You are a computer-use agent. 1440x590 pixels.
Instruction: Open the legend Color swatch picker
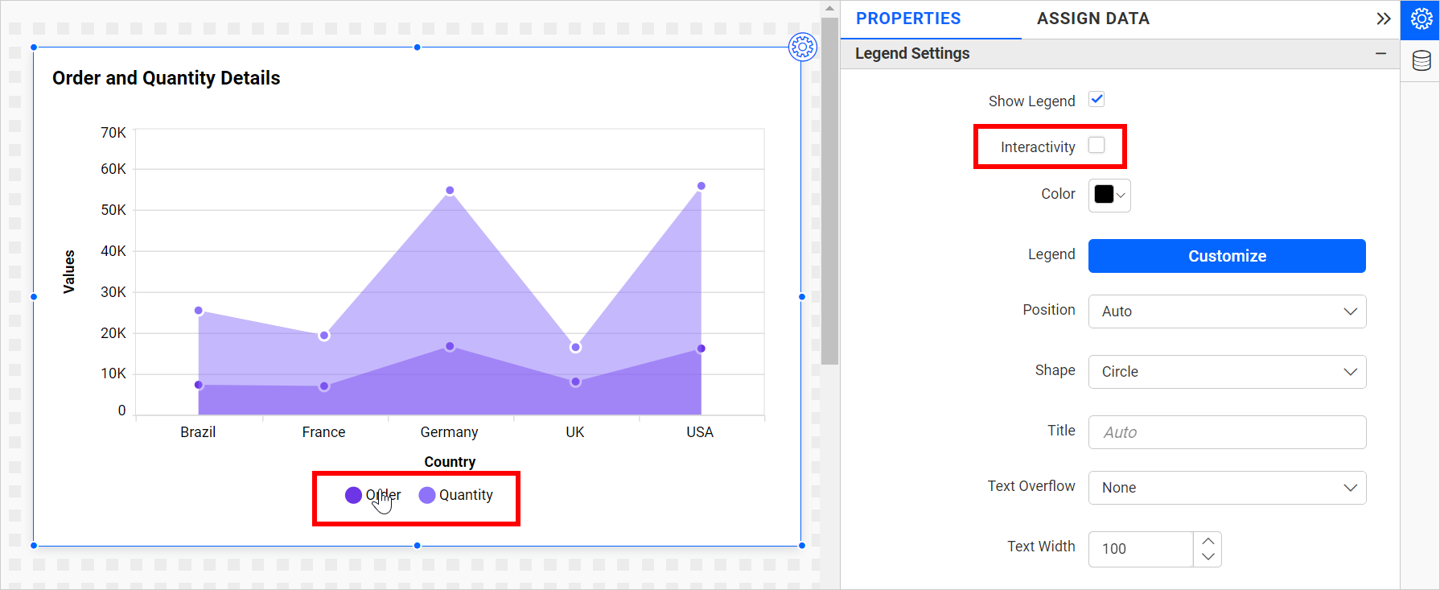click(x=1109, y=195)
